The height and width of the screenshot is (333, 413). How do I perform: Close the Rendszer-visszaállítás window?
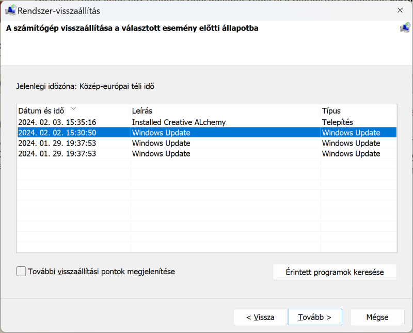click(x=400, y=10)
